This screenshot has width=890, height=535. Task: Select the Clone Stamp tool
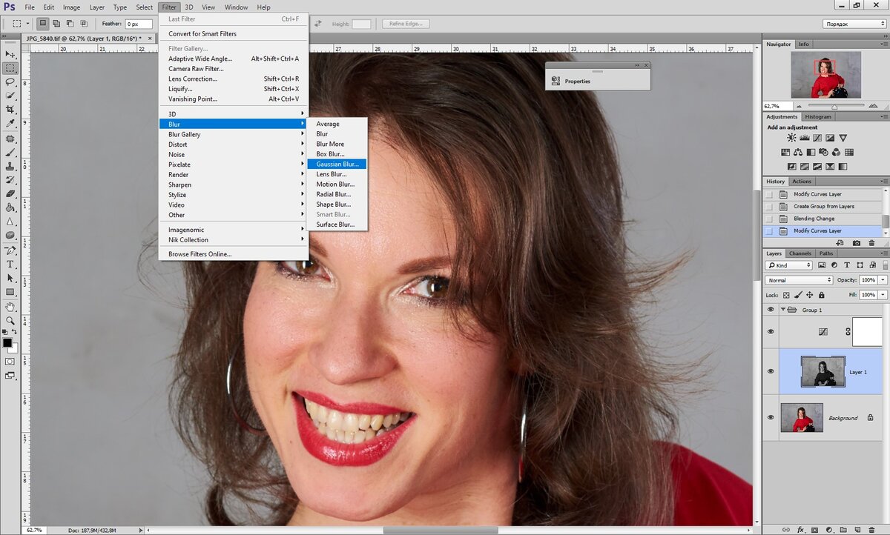point(10,166)
